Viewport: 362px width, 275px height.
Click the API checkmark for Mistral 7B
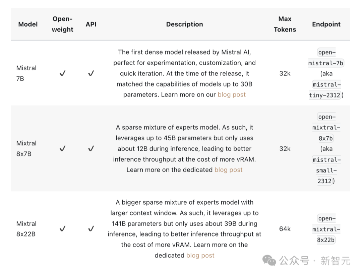[91, 73]
